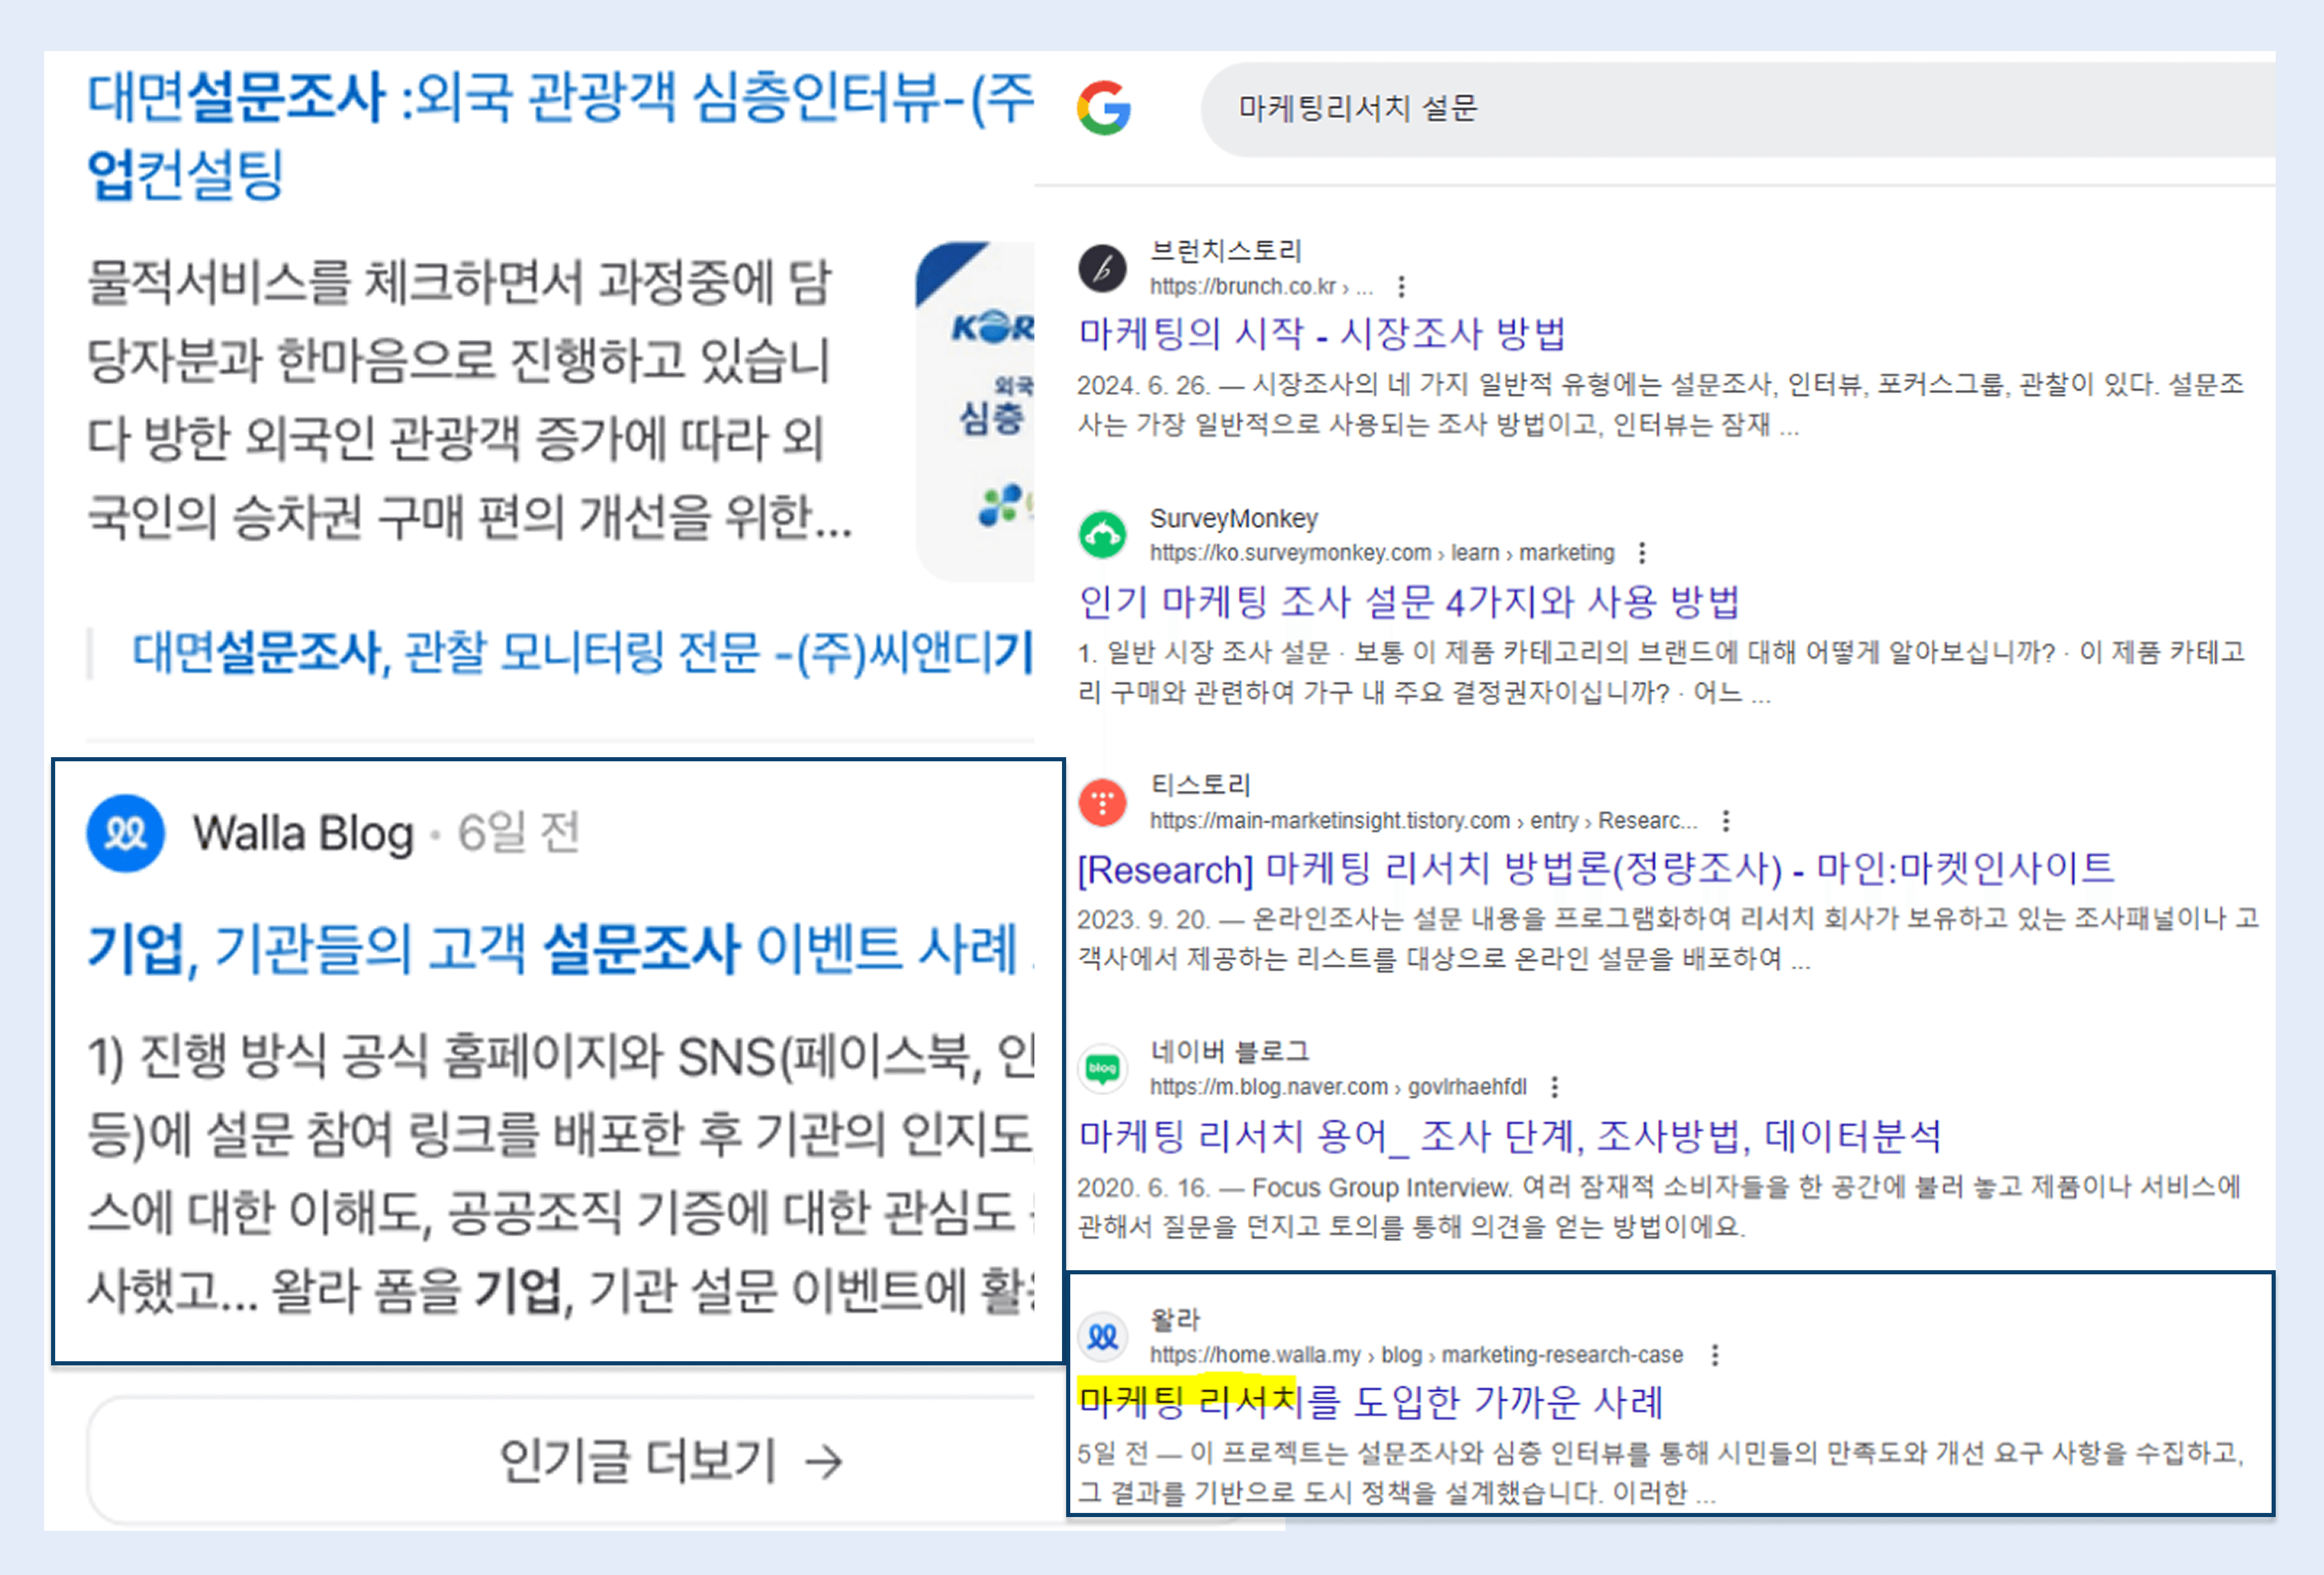Image resolution: width=2324 pixels, height=1575 pixels.
Task: Open more options for the walla.my result
Action: pos(1715,1355)
